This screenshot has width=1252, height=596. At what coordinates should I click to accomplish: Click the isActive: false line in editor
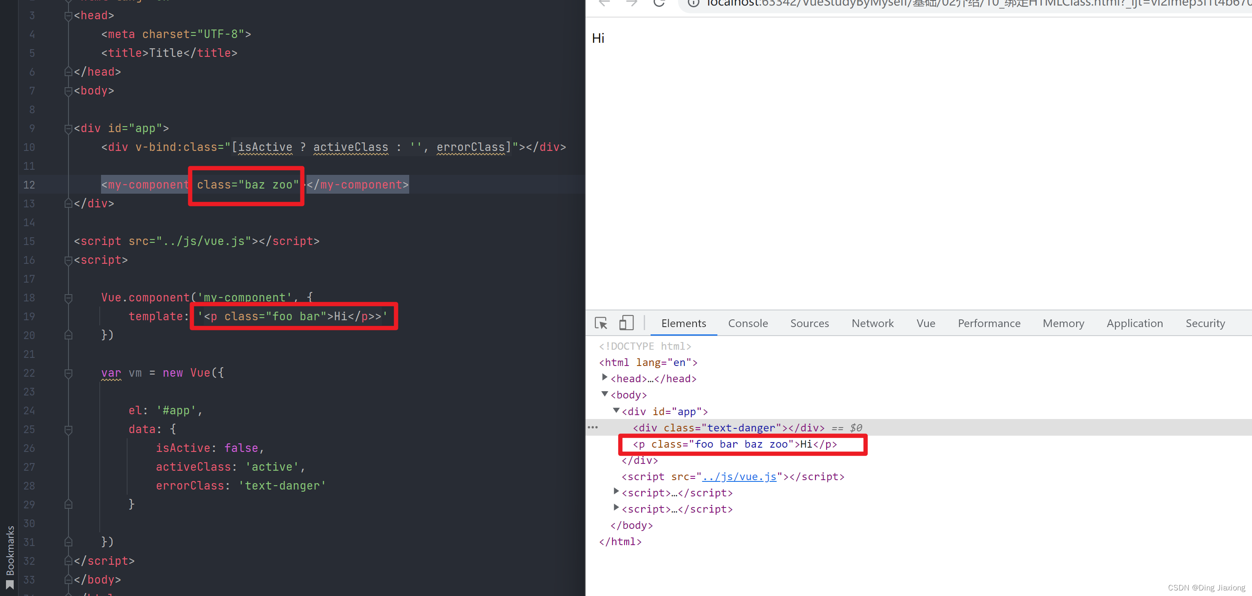[210, 448]
